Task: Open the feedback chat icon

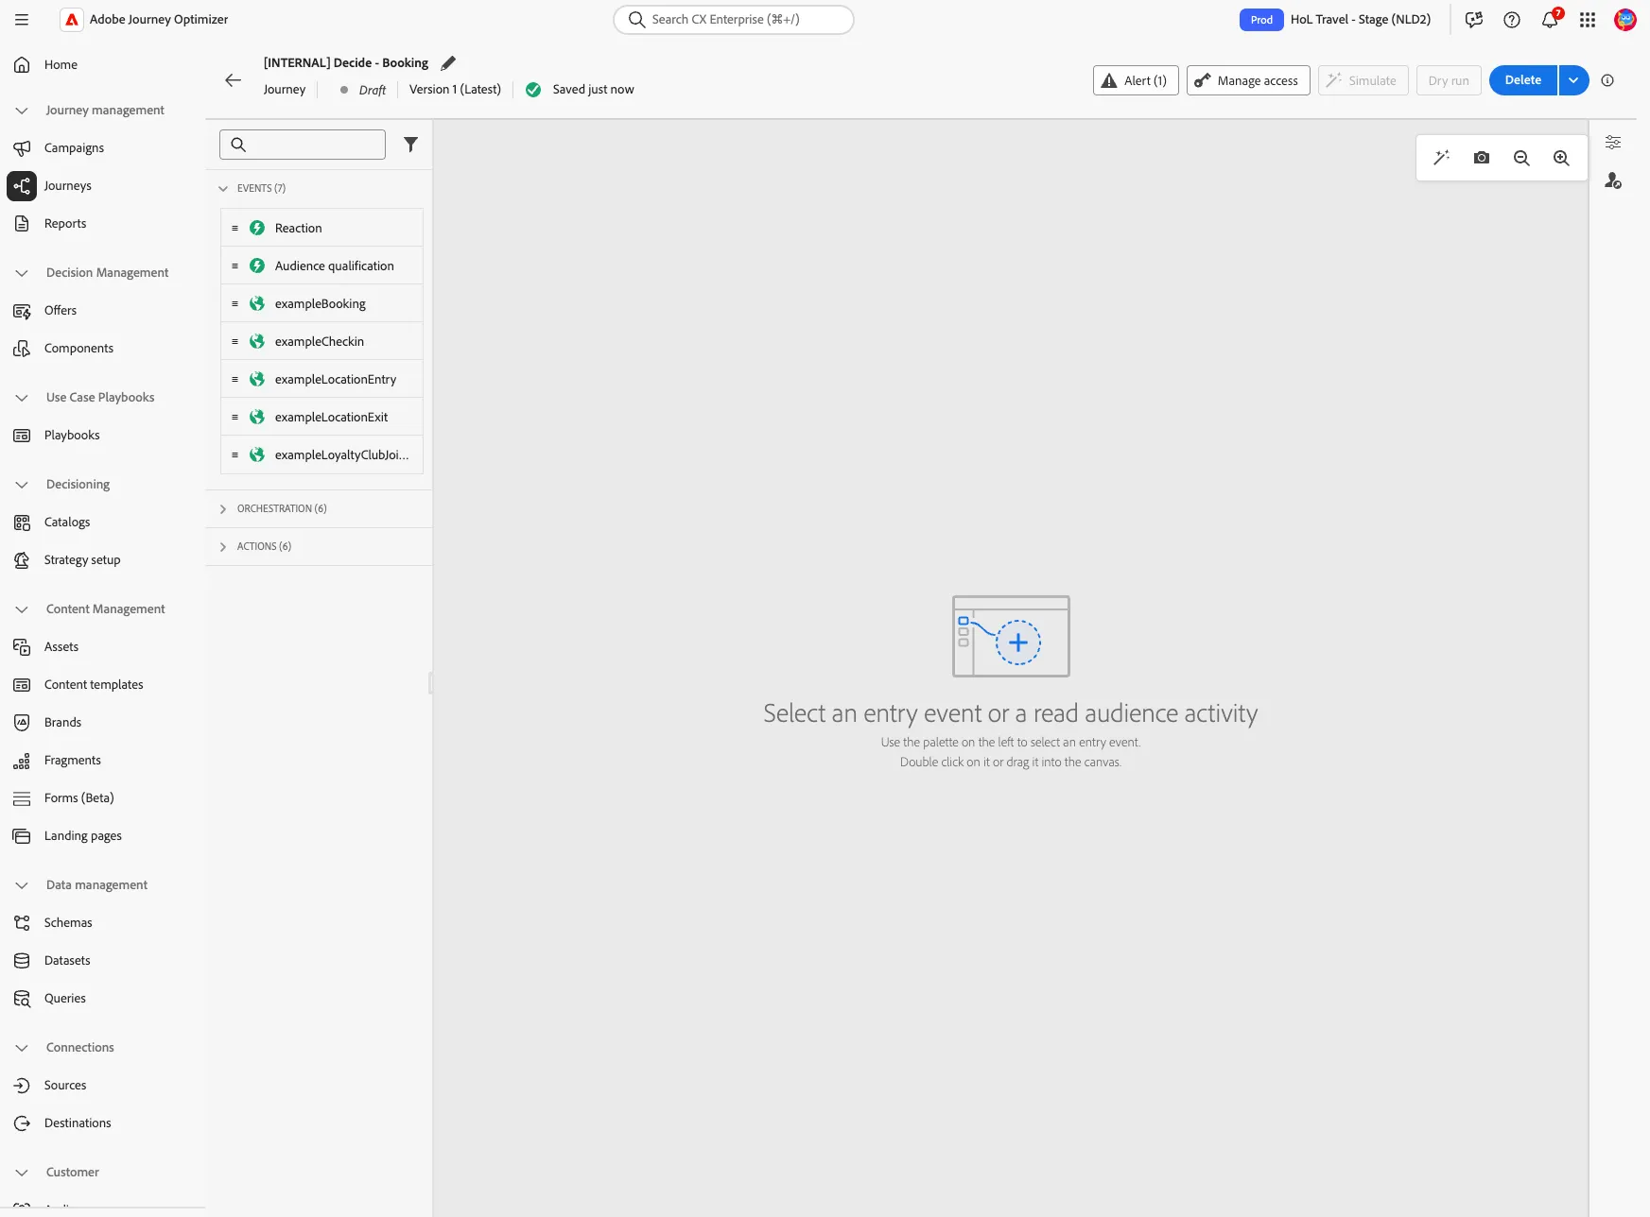Action: (1474, 20)
